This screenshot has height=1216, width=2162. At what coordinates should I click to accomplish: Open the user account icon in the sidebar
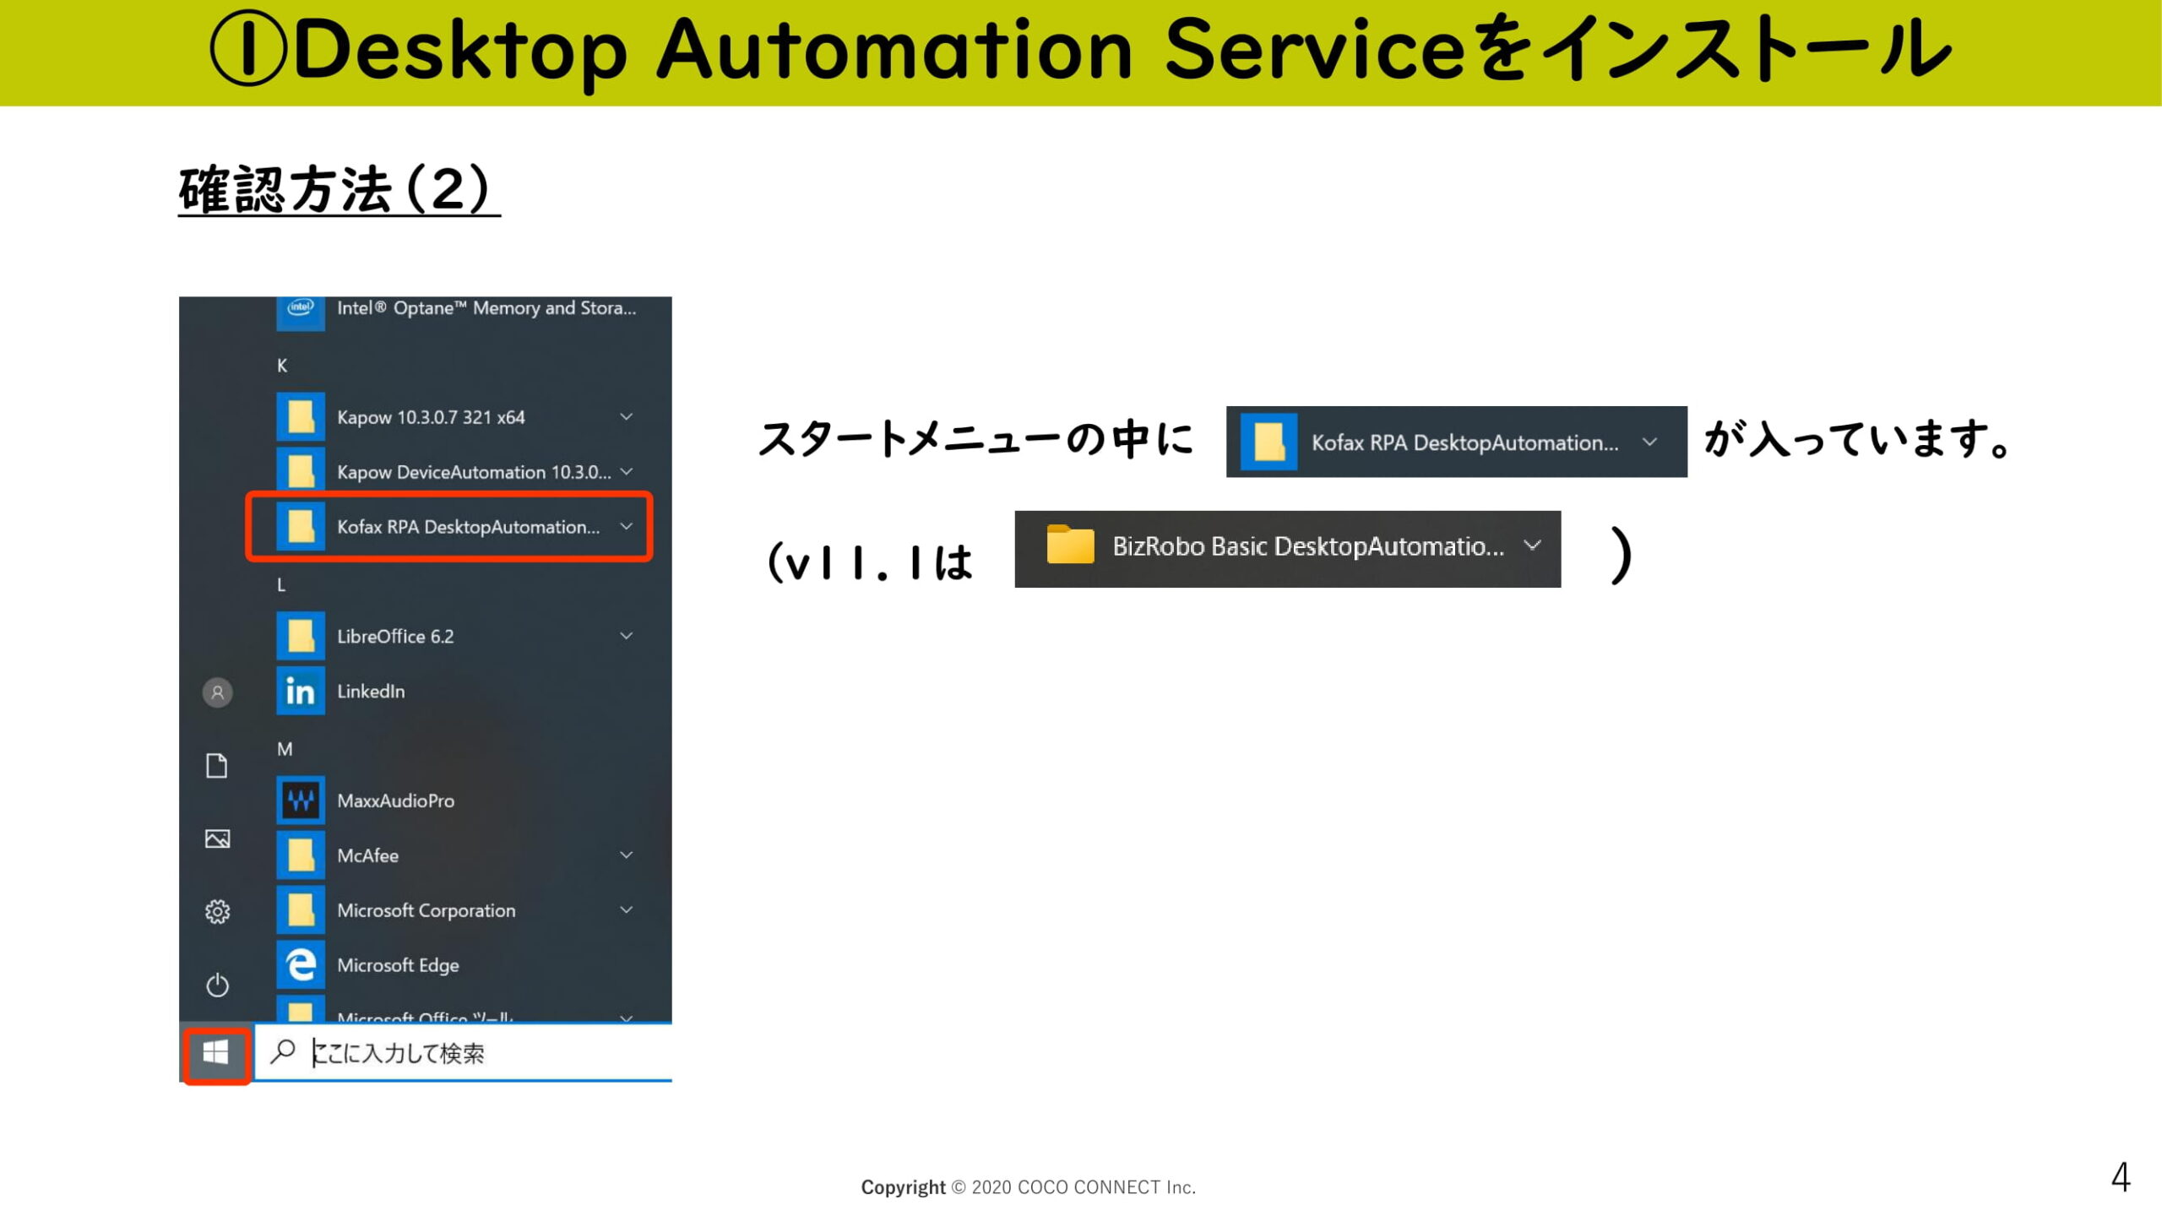click(x=217, y=692)
